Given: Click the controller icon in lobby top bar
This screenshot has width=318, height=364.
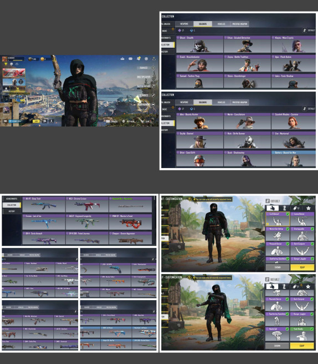Looking at the screenshot, I should [x=131, y=59].
